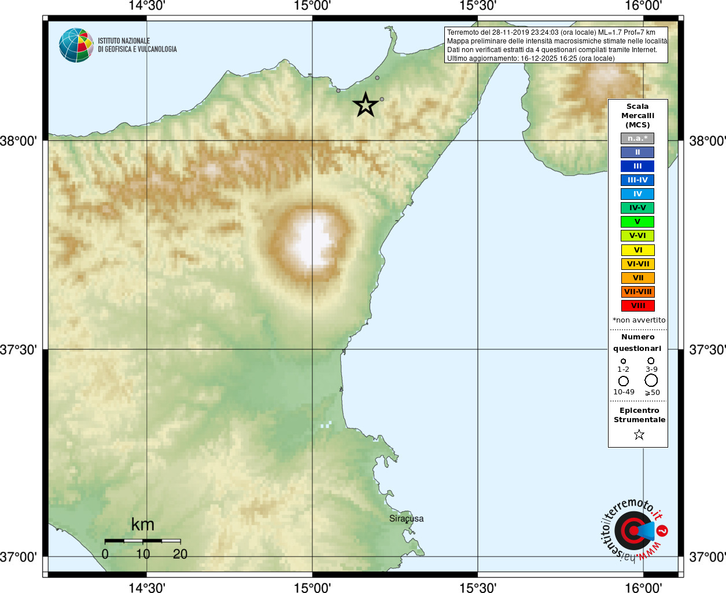Click the 'Mappa preliminare delle intensità' line
Image resolution: width=726 pixels, height=593 pixels.
click(x=557, y=41)
